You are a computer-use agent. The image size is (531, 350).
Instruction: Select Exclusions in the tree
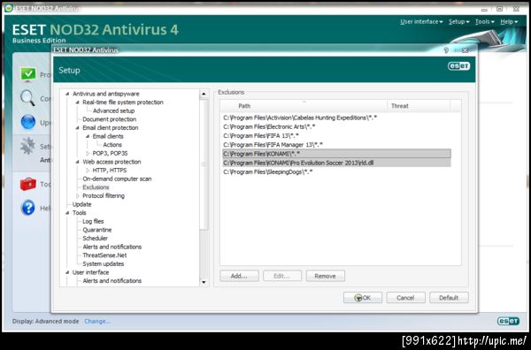click(96, 187)
